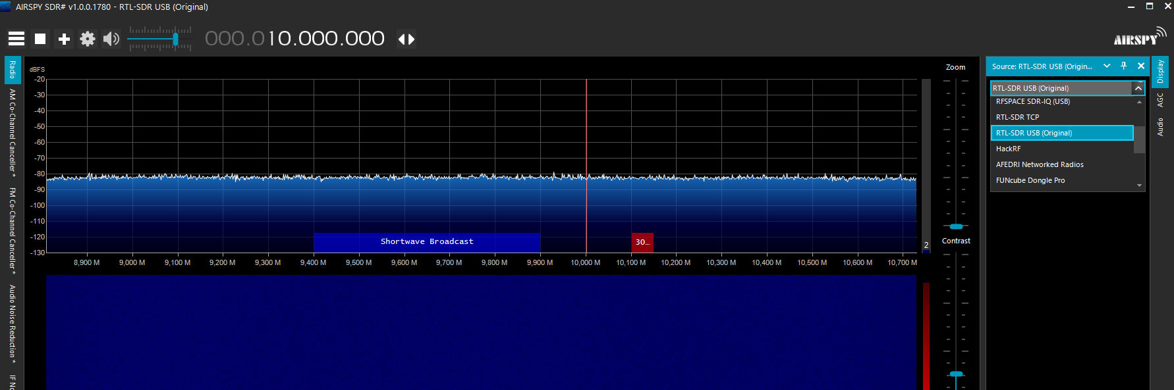
Task: Select RFSPACE SDR-IQ (USB) source
Action: (x=1062, y=101)
